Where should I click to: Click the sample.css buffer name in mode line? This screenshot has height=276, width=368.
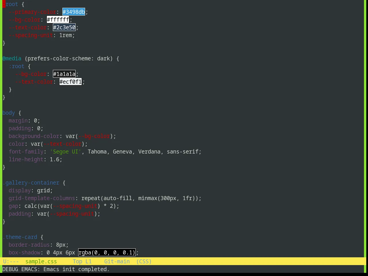point(41,261)
